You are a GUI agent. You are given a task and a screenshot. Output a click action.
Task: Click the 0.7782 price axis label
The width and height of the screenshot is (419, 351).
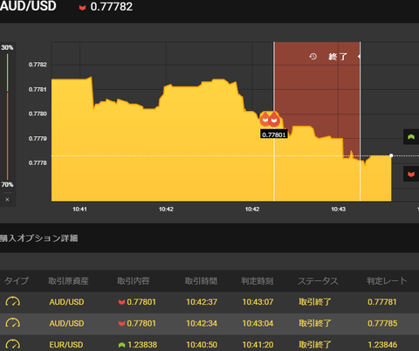click(x=38, y=65)
